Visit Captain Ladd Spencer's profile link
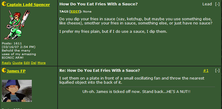 pos(28,5)
